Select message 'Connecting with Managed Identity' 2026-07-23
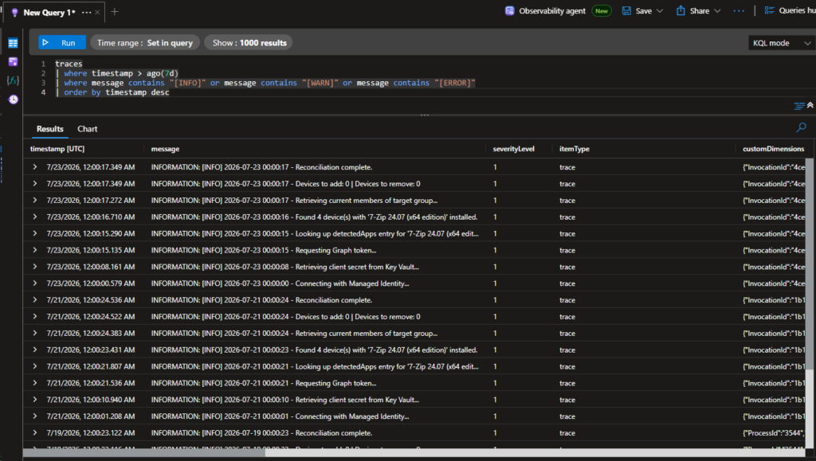This screenshot has height=461, width=816. [280, 283]
